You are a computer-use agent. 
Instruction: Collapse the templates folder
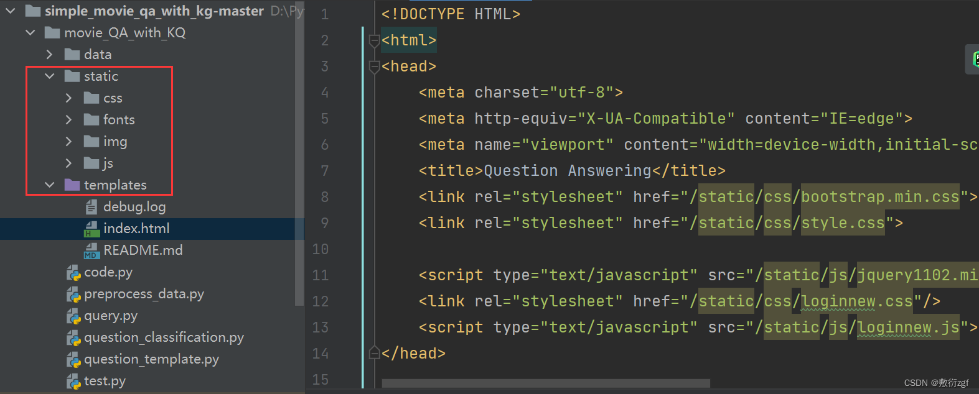tap(49, 185)
